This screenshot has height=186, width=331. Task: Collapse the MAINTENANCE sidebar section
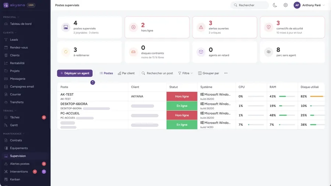coord(14,134)
